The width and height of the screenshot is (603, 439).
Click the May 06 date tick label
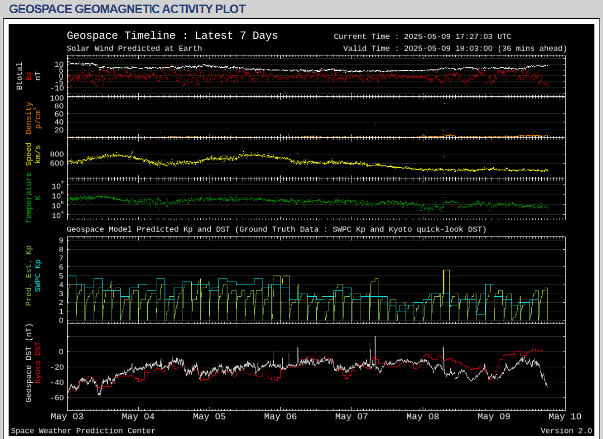(281, 417)
